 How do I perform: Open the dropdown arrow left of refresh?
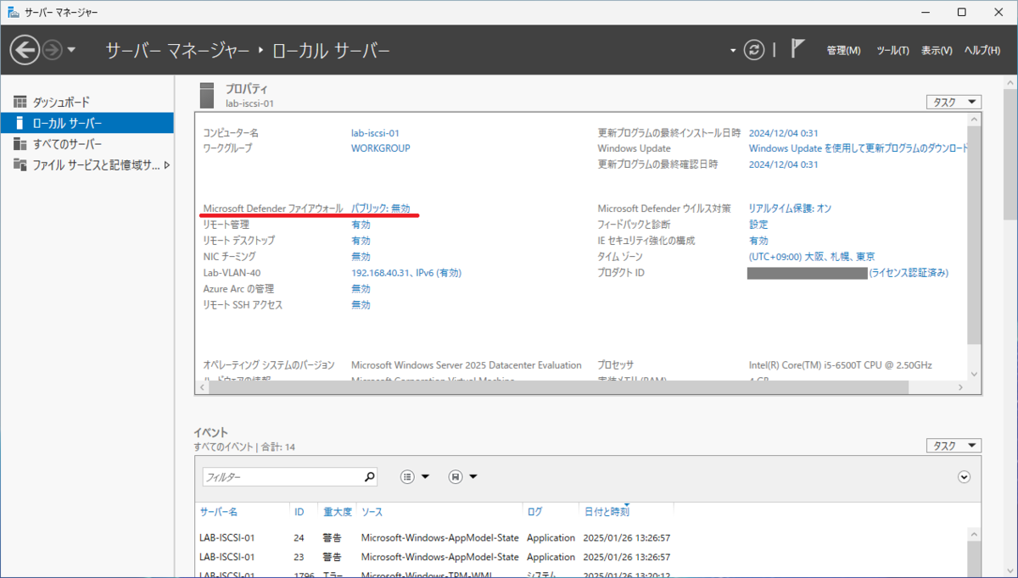click(x=733, y=51)
